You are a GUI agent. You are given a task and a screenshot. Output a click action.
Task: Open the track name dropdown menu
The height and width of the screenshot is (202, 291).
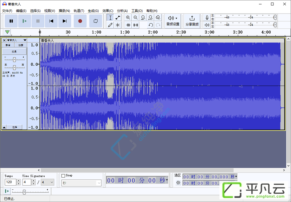tap(25, 40)
